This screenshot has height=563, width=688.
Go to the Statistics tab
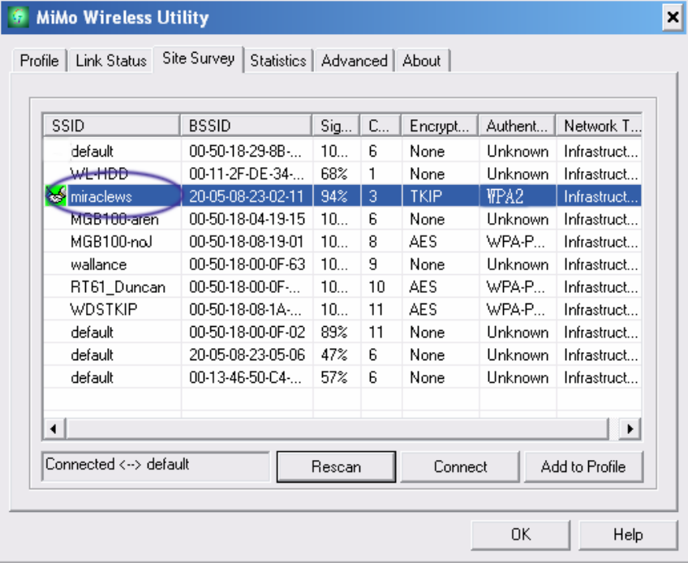[x=277, y=61]
